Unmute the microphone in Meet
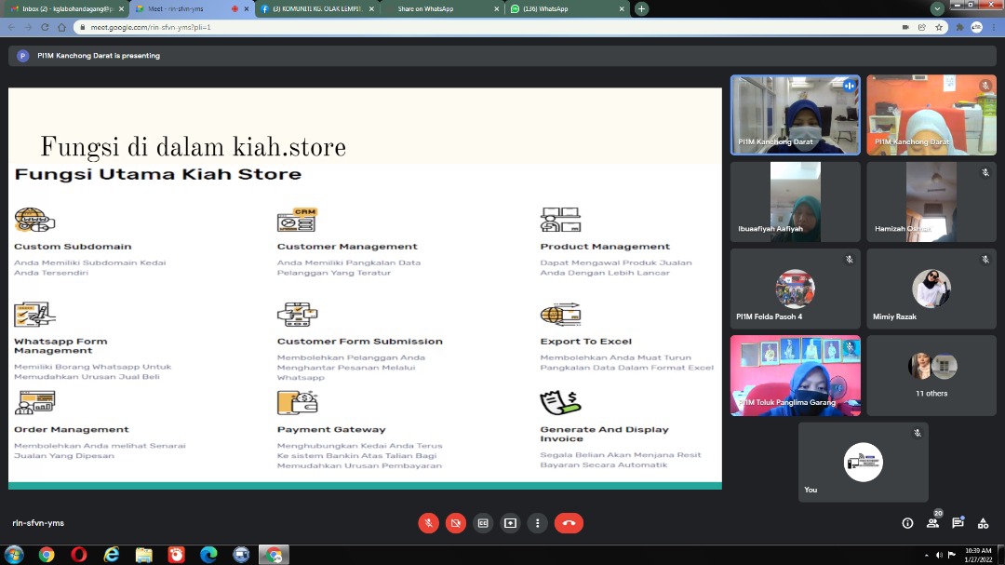1005x565 pixels. [x=428, y=523]
